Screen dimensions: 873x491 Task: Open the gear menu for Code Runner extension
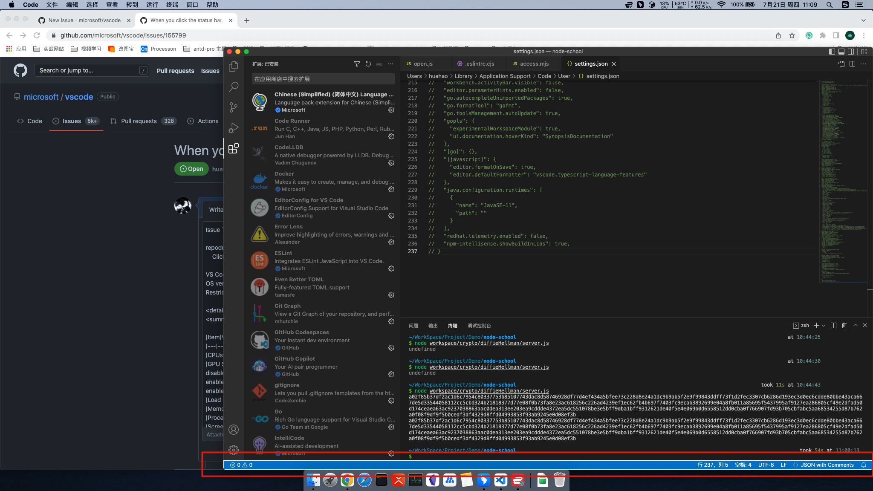point(391,136)
